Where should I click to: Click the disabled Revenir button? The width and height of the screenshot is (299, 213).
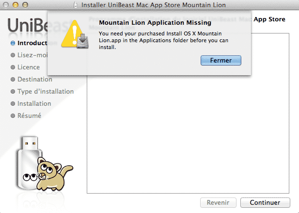point(218,202)
